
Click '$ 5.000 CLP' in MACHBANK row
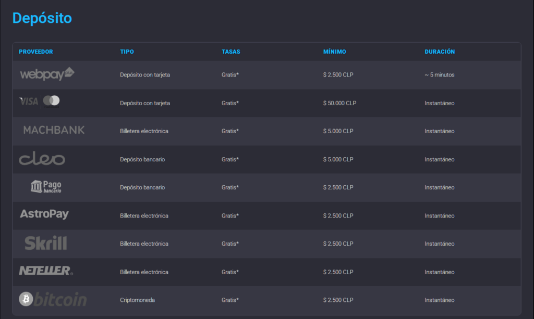pyautogui.click(x=338, y=131)
